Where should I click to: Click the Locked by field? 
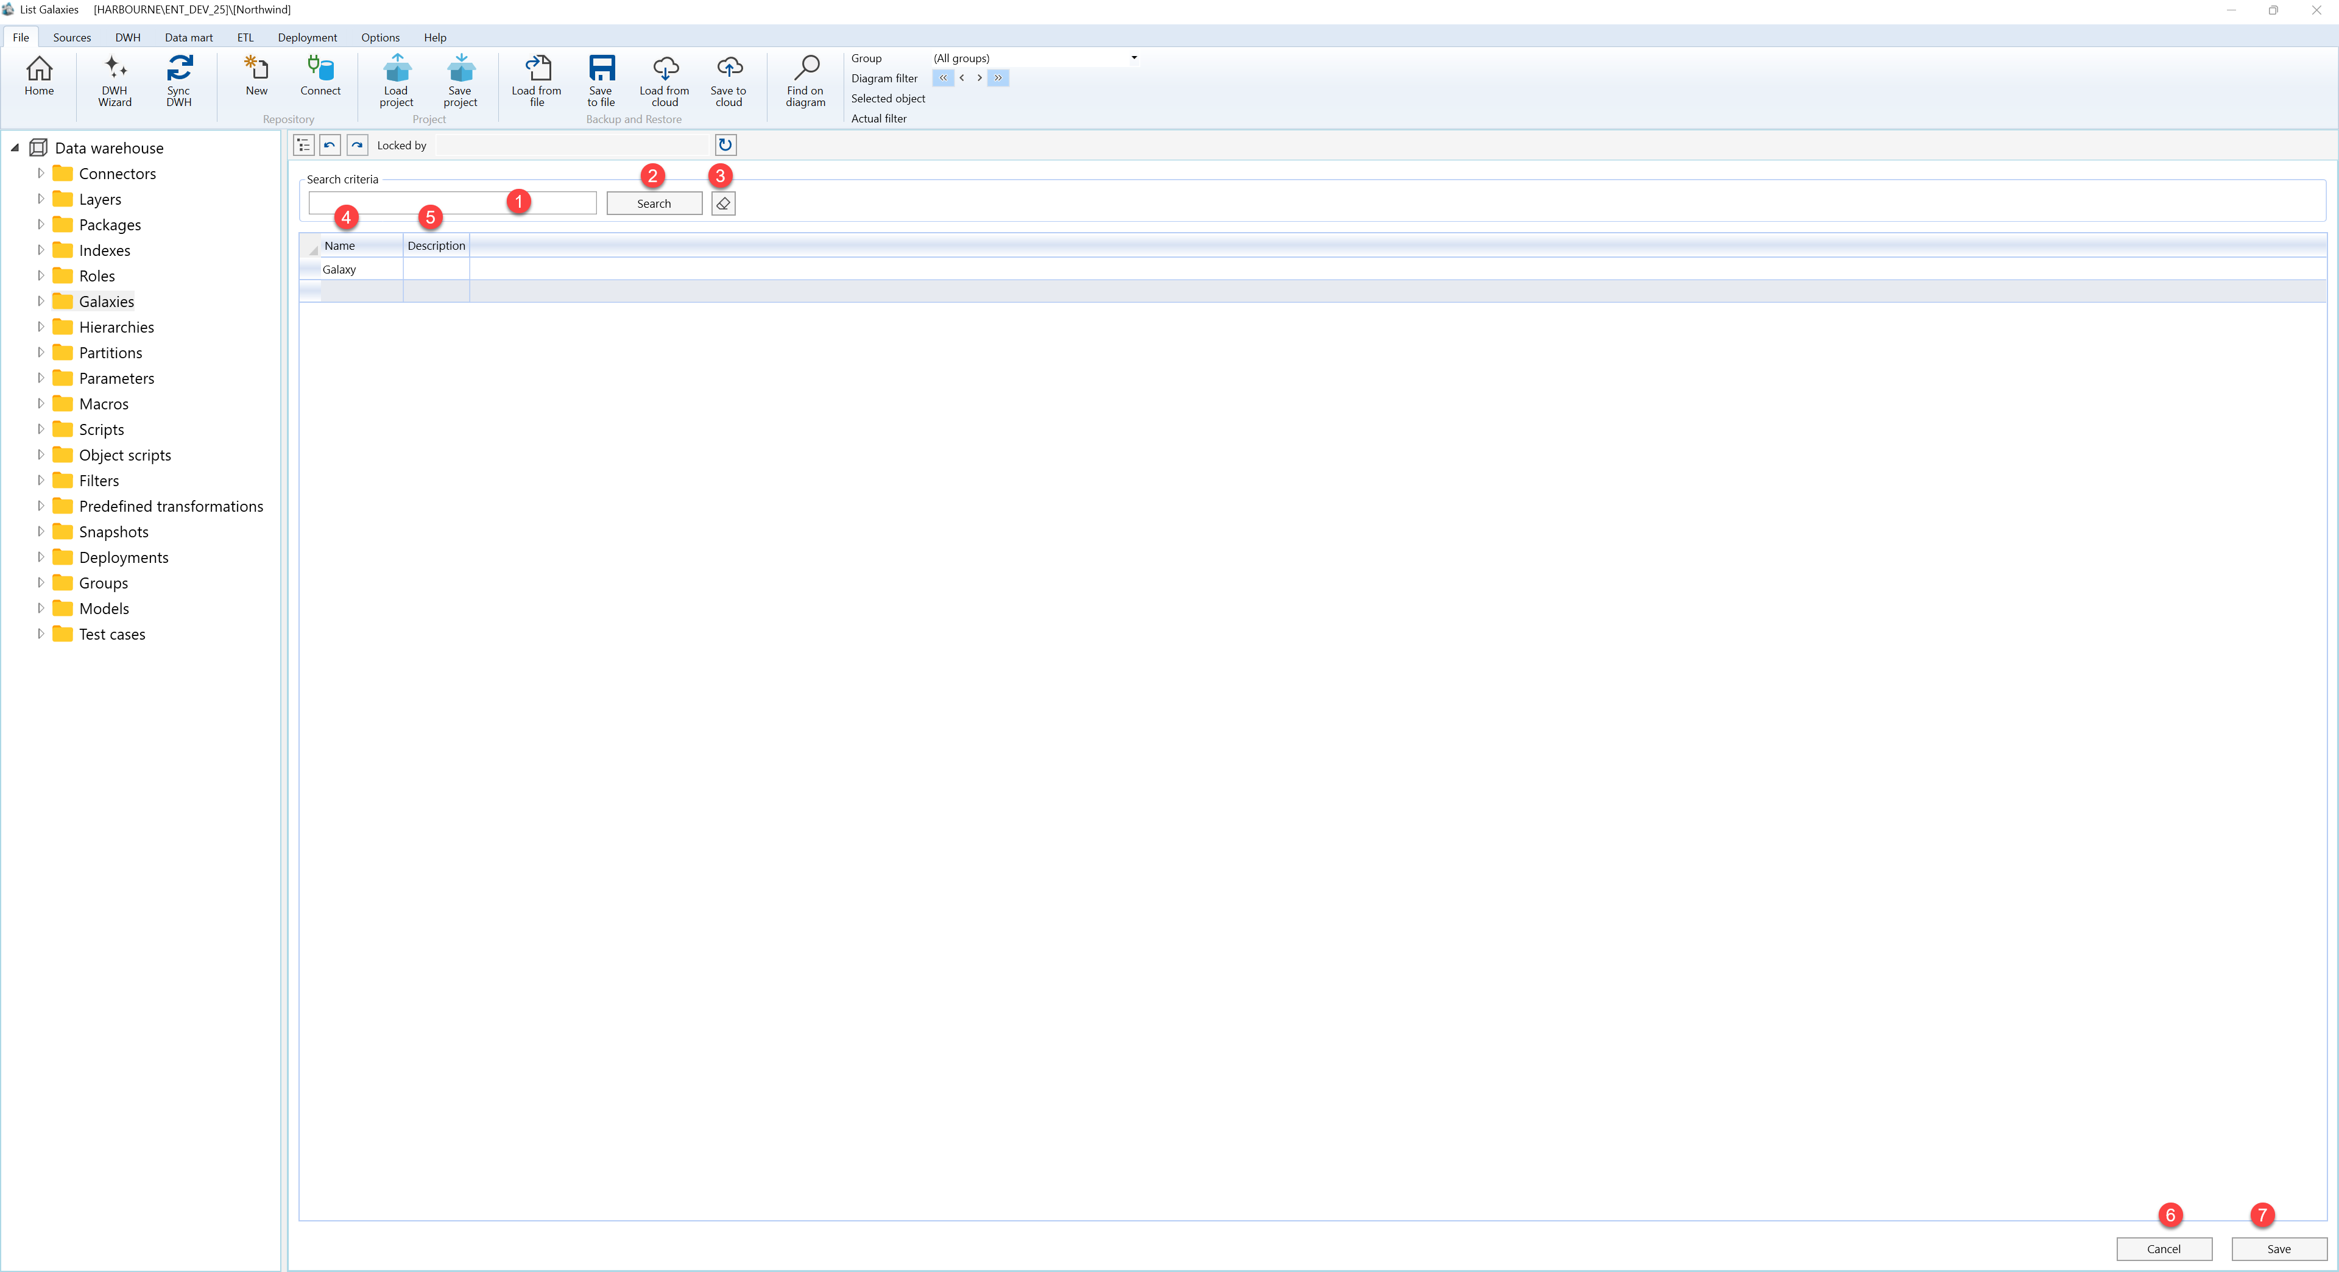[x=572, y=145]
